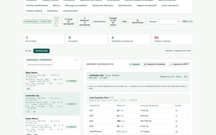Click Ajouter / organiser les tests
This screenshot has height=135, width=216.
tap(177, 51)
